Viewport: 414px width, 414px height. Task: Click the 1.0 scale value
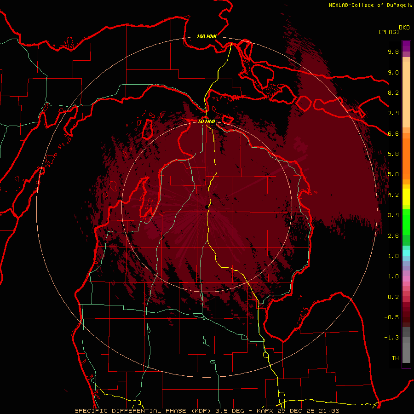point(393,276)
